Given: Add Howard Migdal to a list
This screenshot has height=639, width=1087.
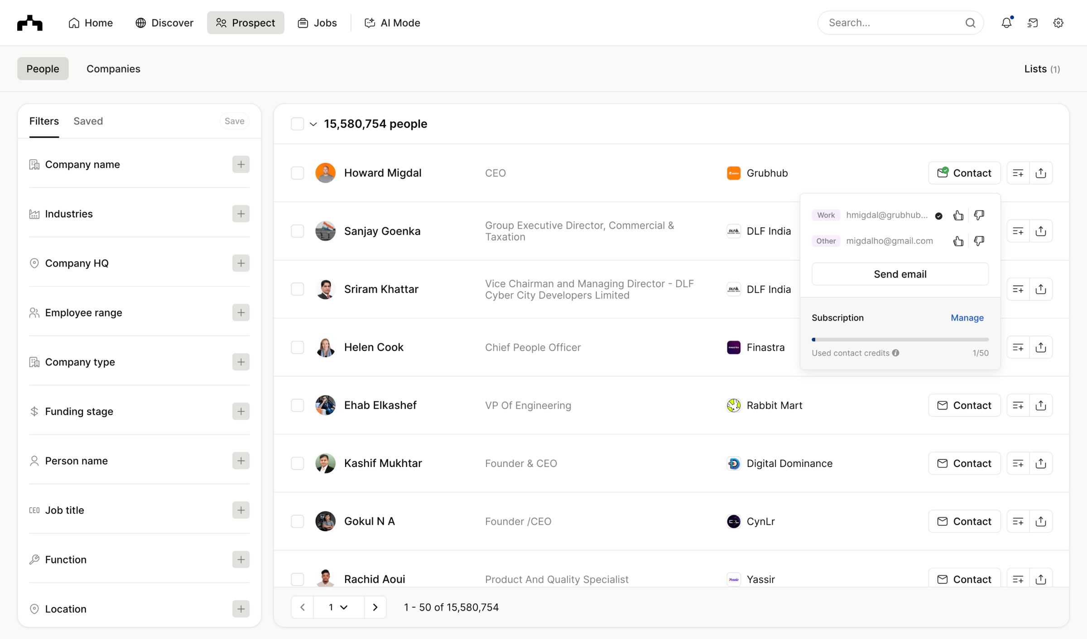Looking at the screenshot, I should (x=1018, y=173).
